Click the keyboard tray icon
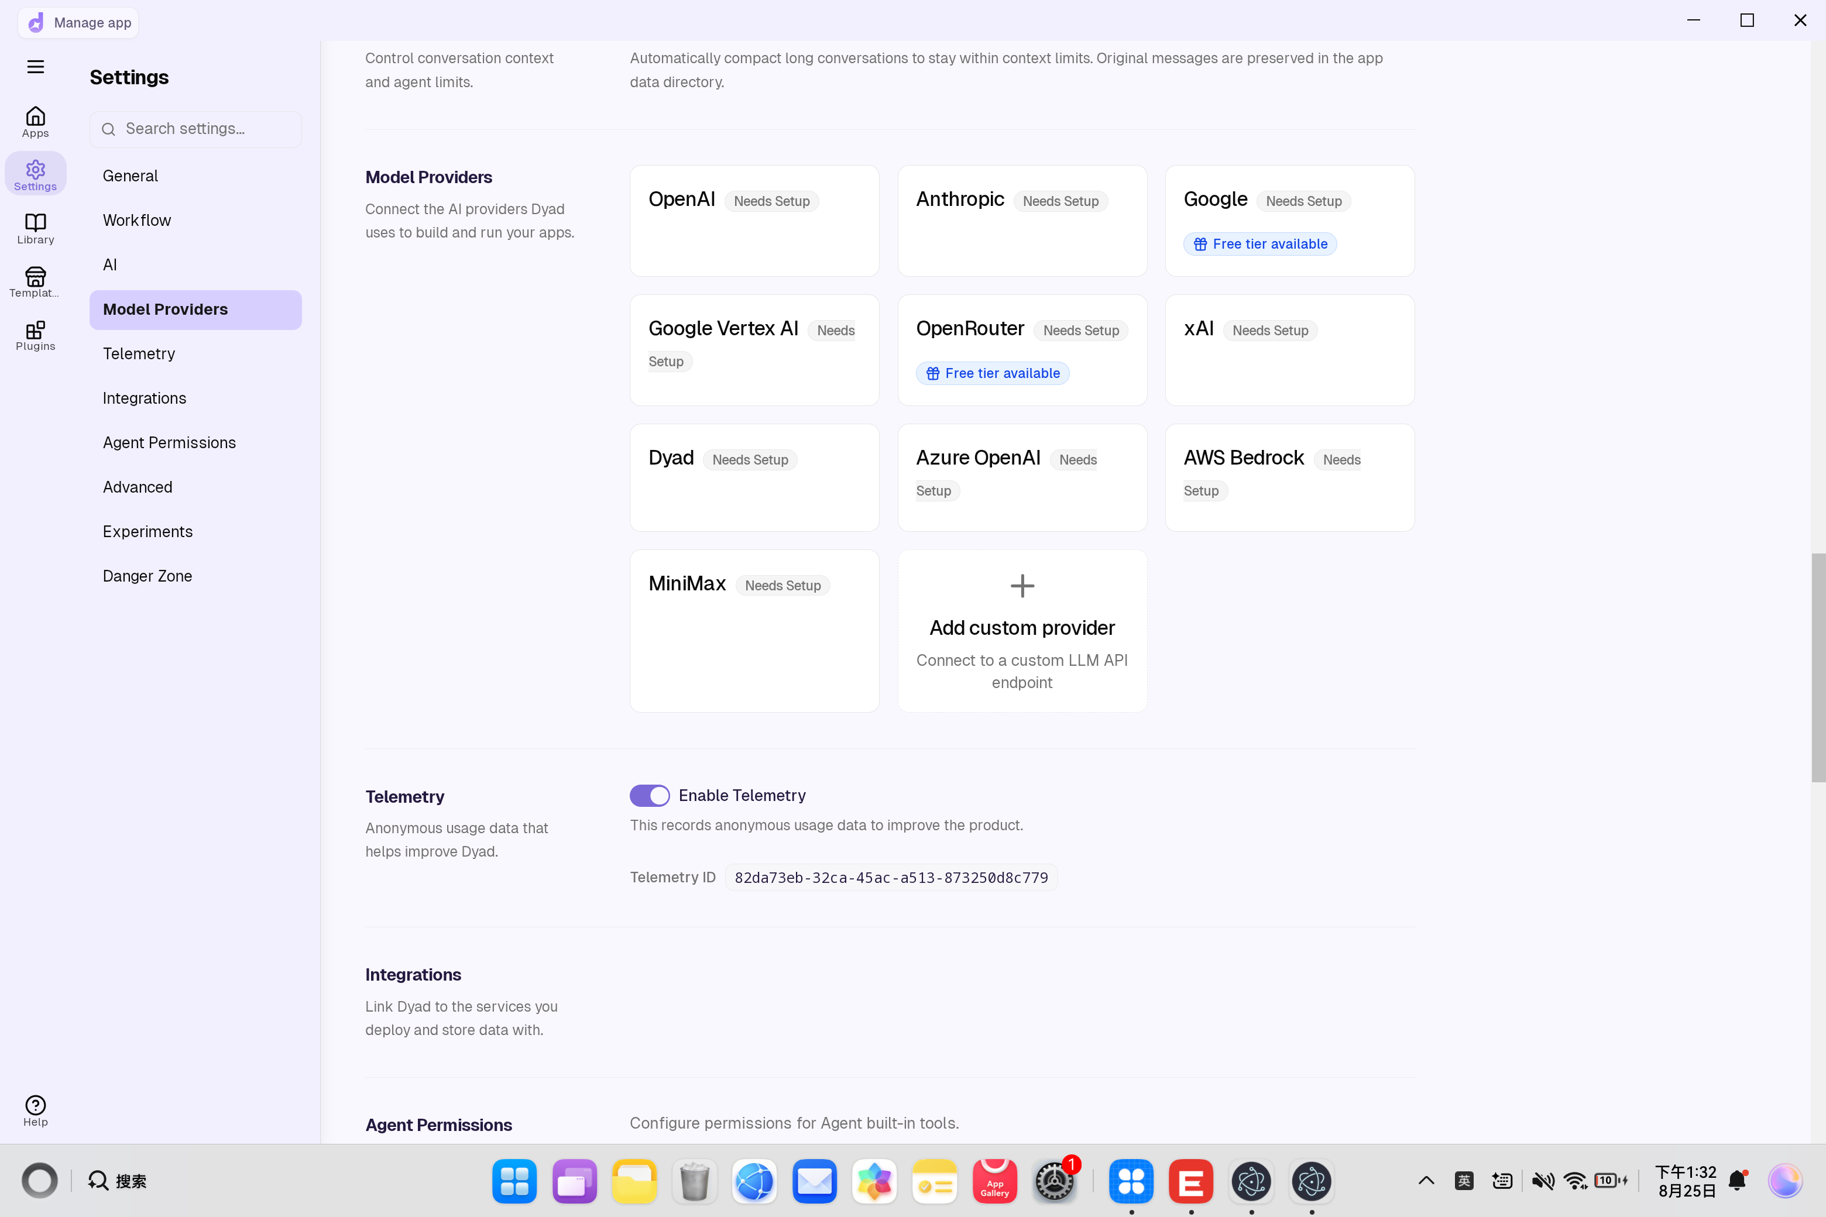 (x=1502, y=1181)
